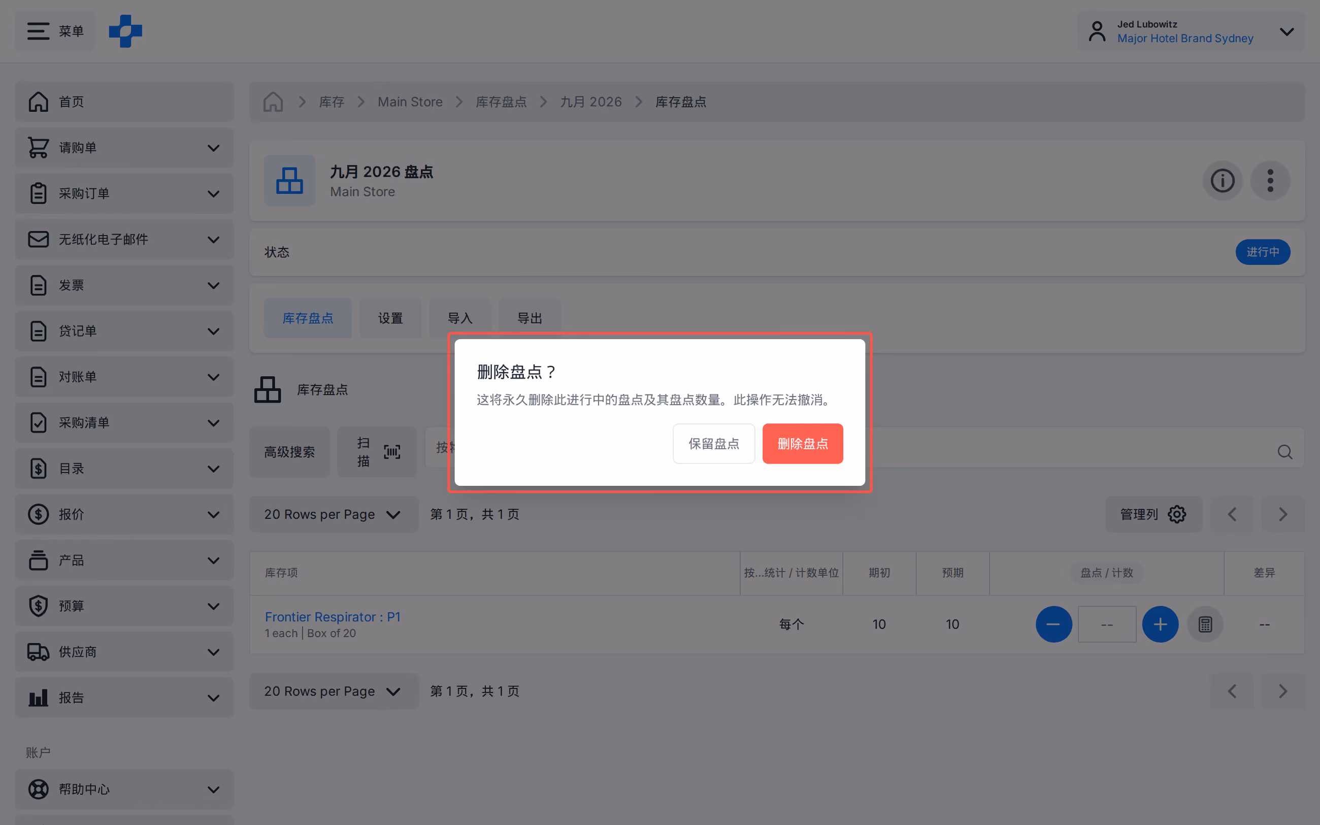
Task: Confirm with the red 删除盘点 button
Action: 802,444
